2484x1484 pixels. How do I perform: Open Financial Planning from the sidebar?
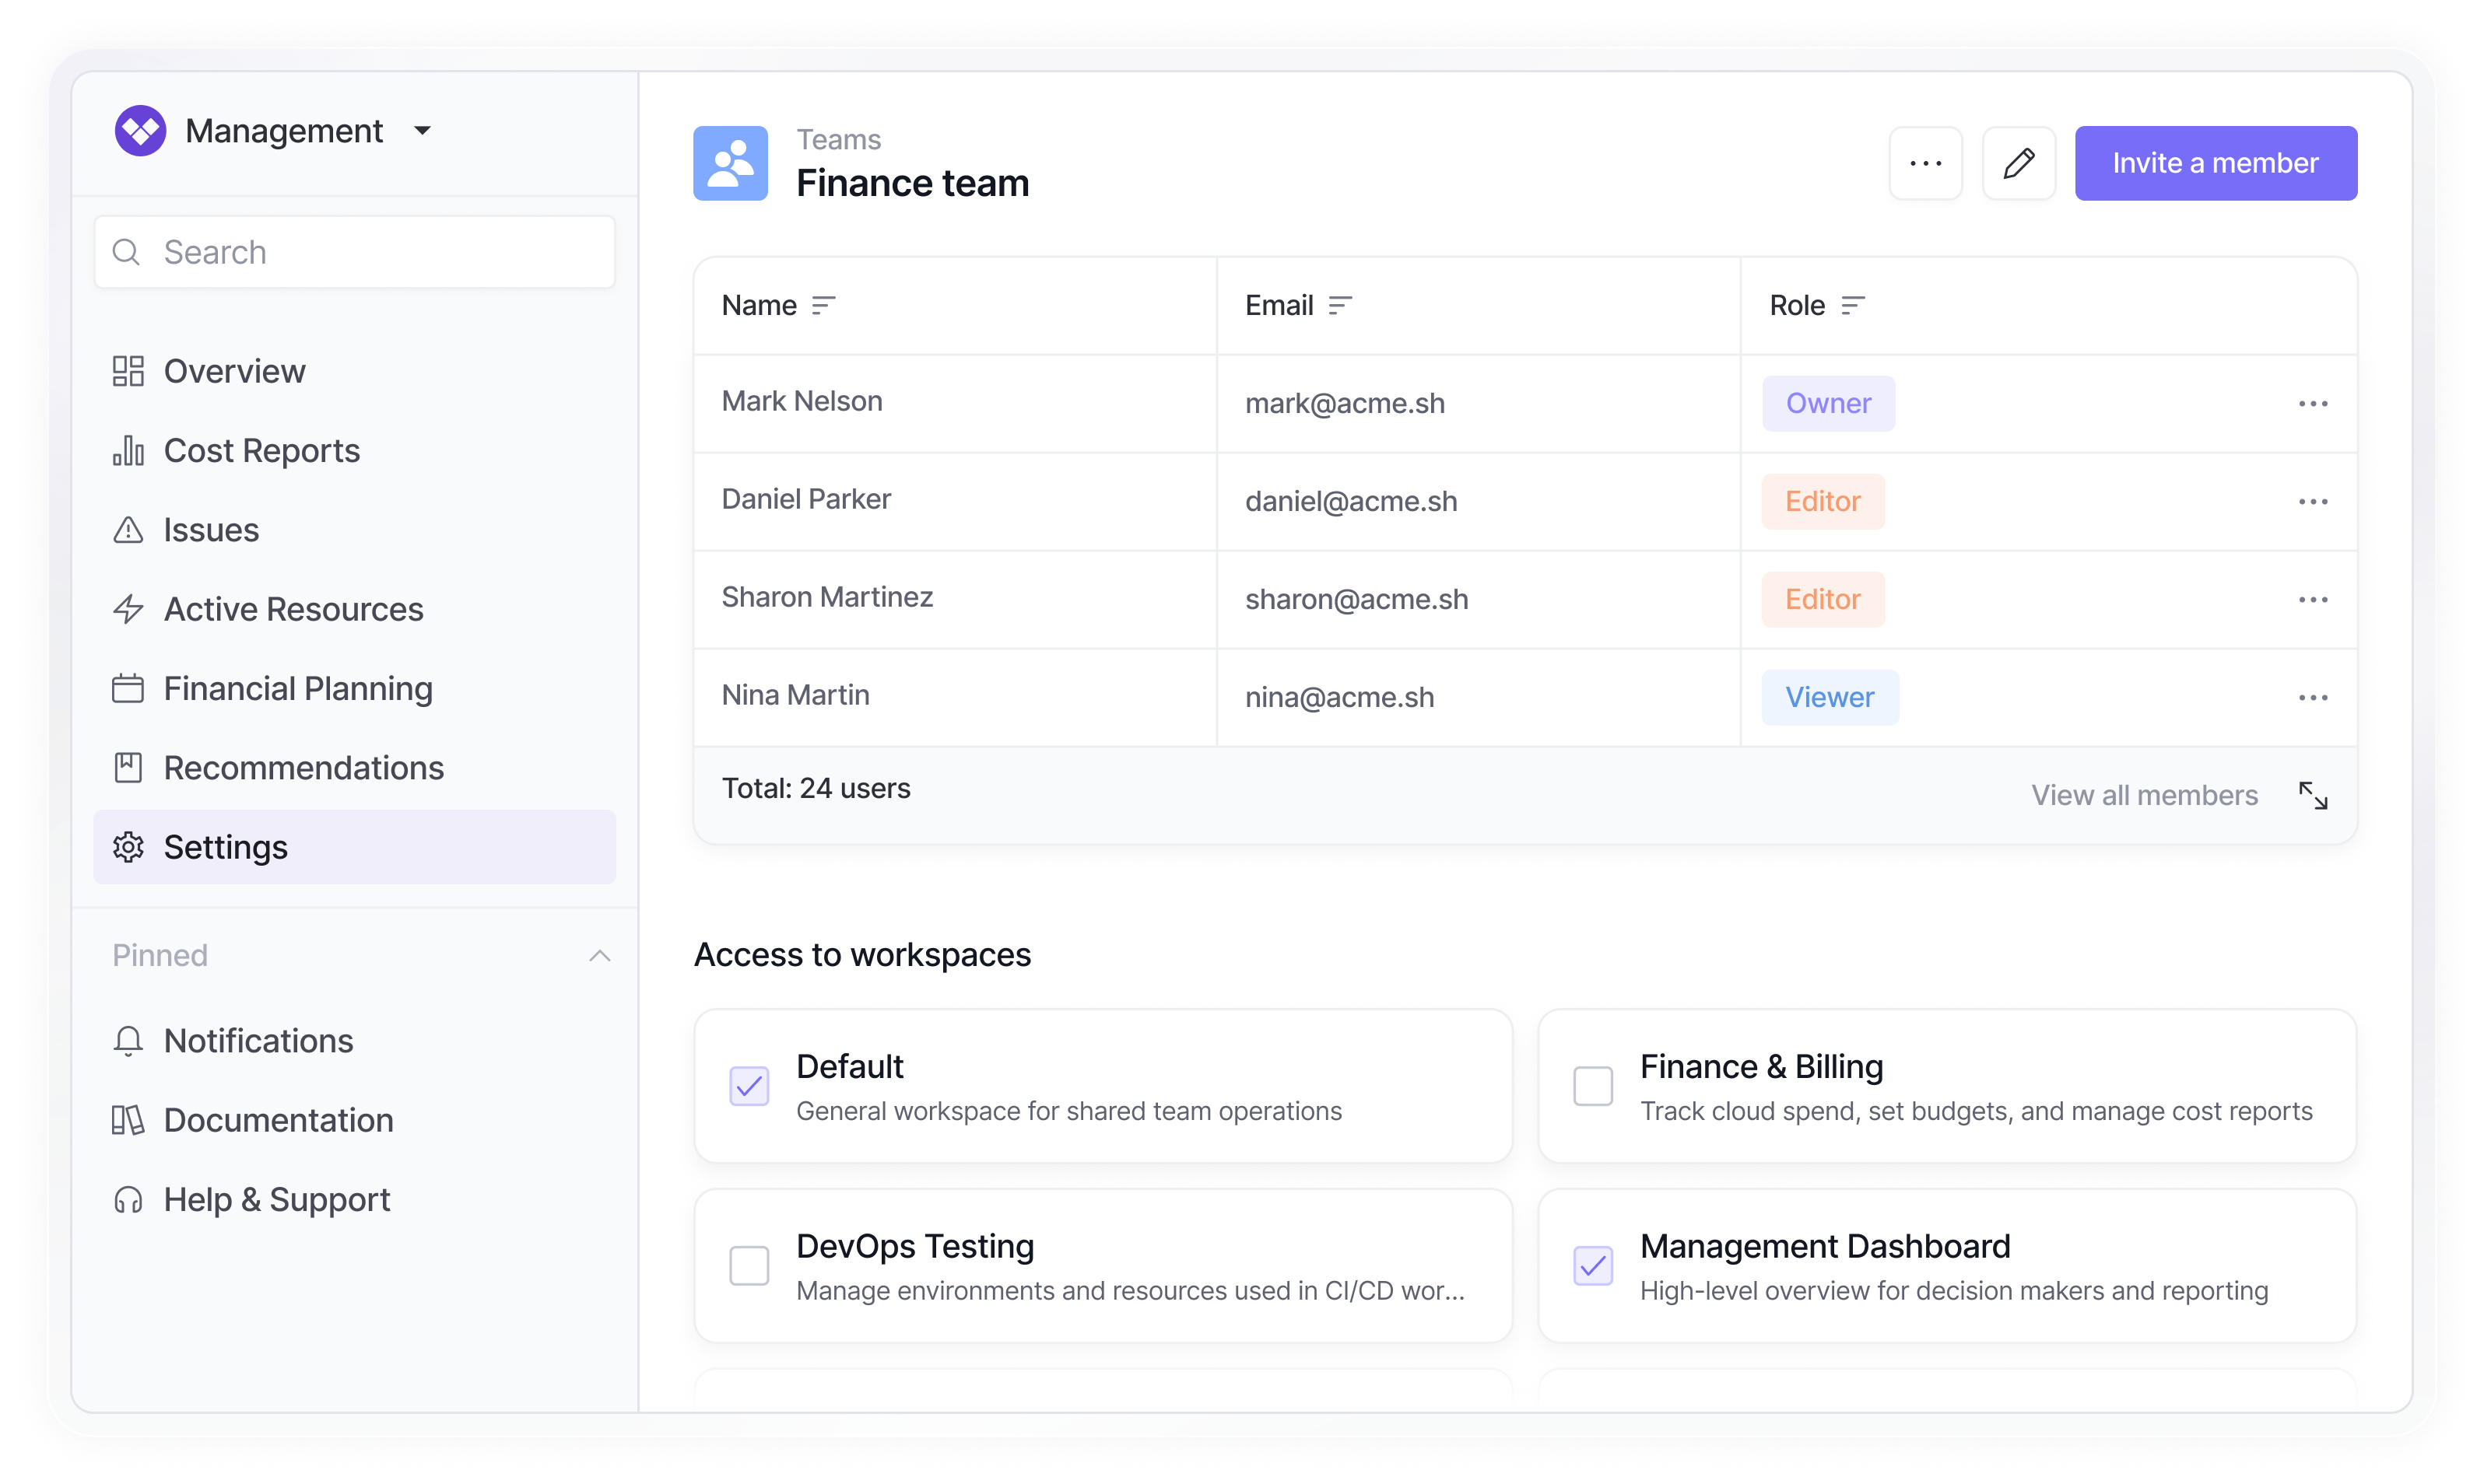coord(297,689)
